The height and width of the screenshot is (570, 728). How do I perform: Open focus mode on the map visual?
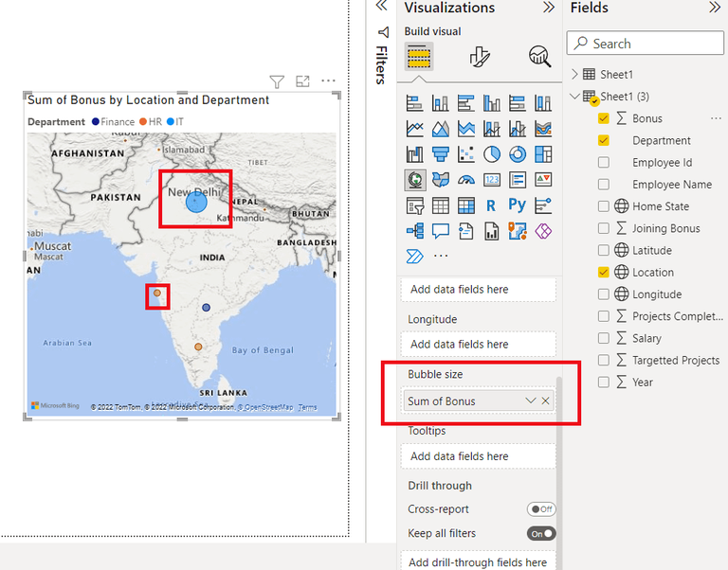coord(302,81)
